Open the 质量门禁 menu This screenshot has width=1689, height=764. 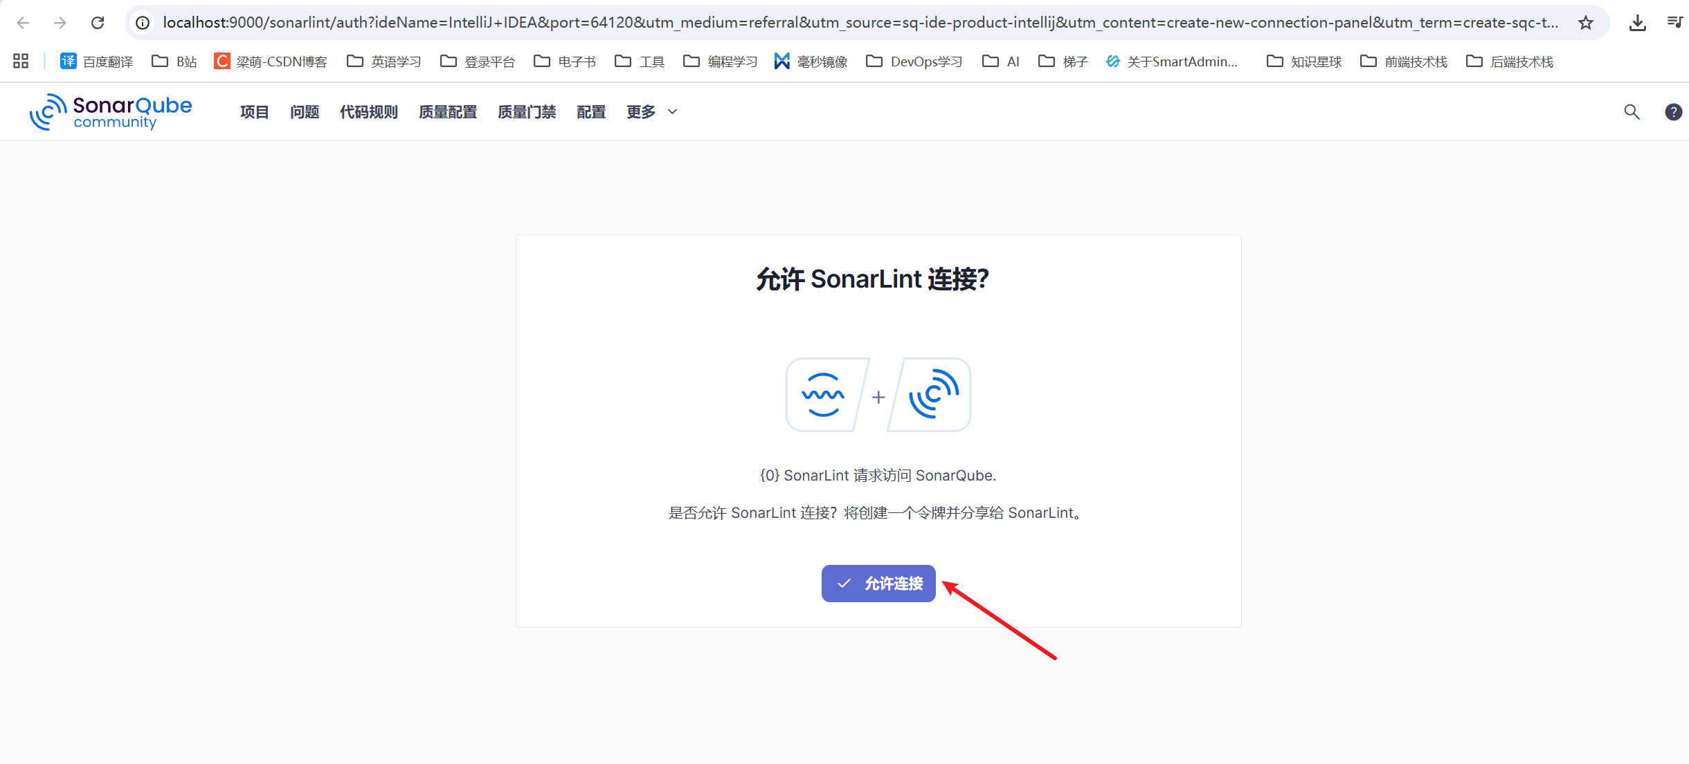pos(527,112)
